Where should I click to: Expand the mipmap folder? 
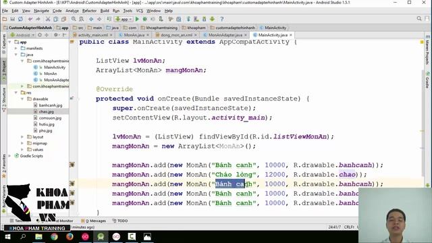[22, 143]
